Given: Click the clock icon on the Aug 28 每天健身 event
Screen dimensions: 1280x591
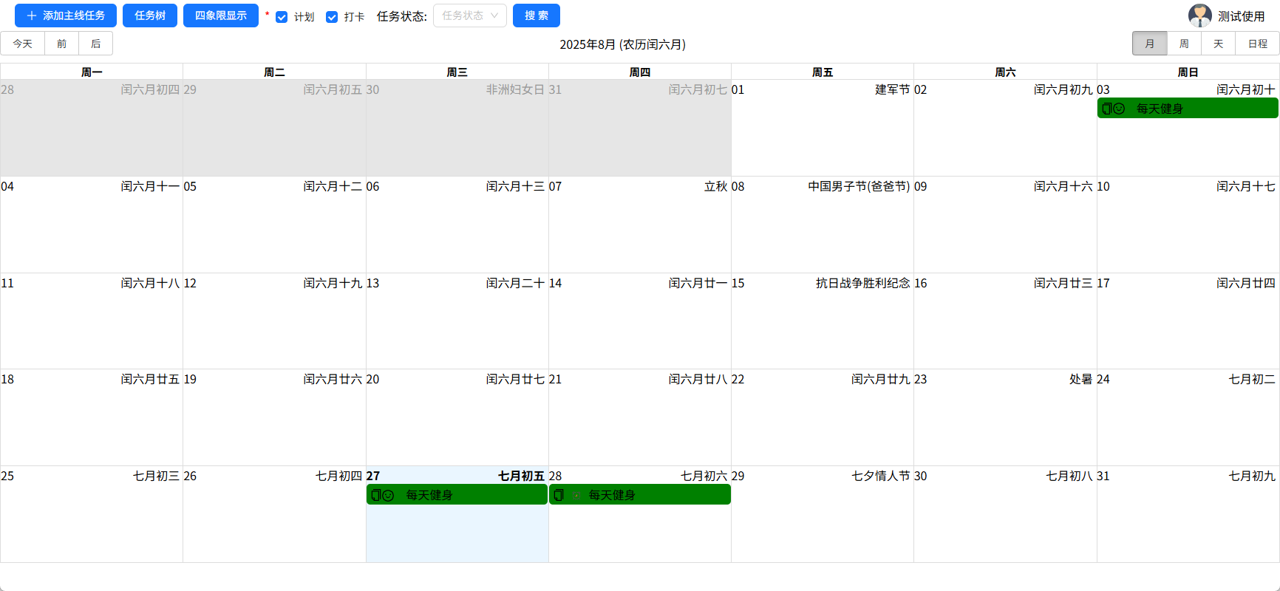Looking at the screenshot, I should pos(576,495).
